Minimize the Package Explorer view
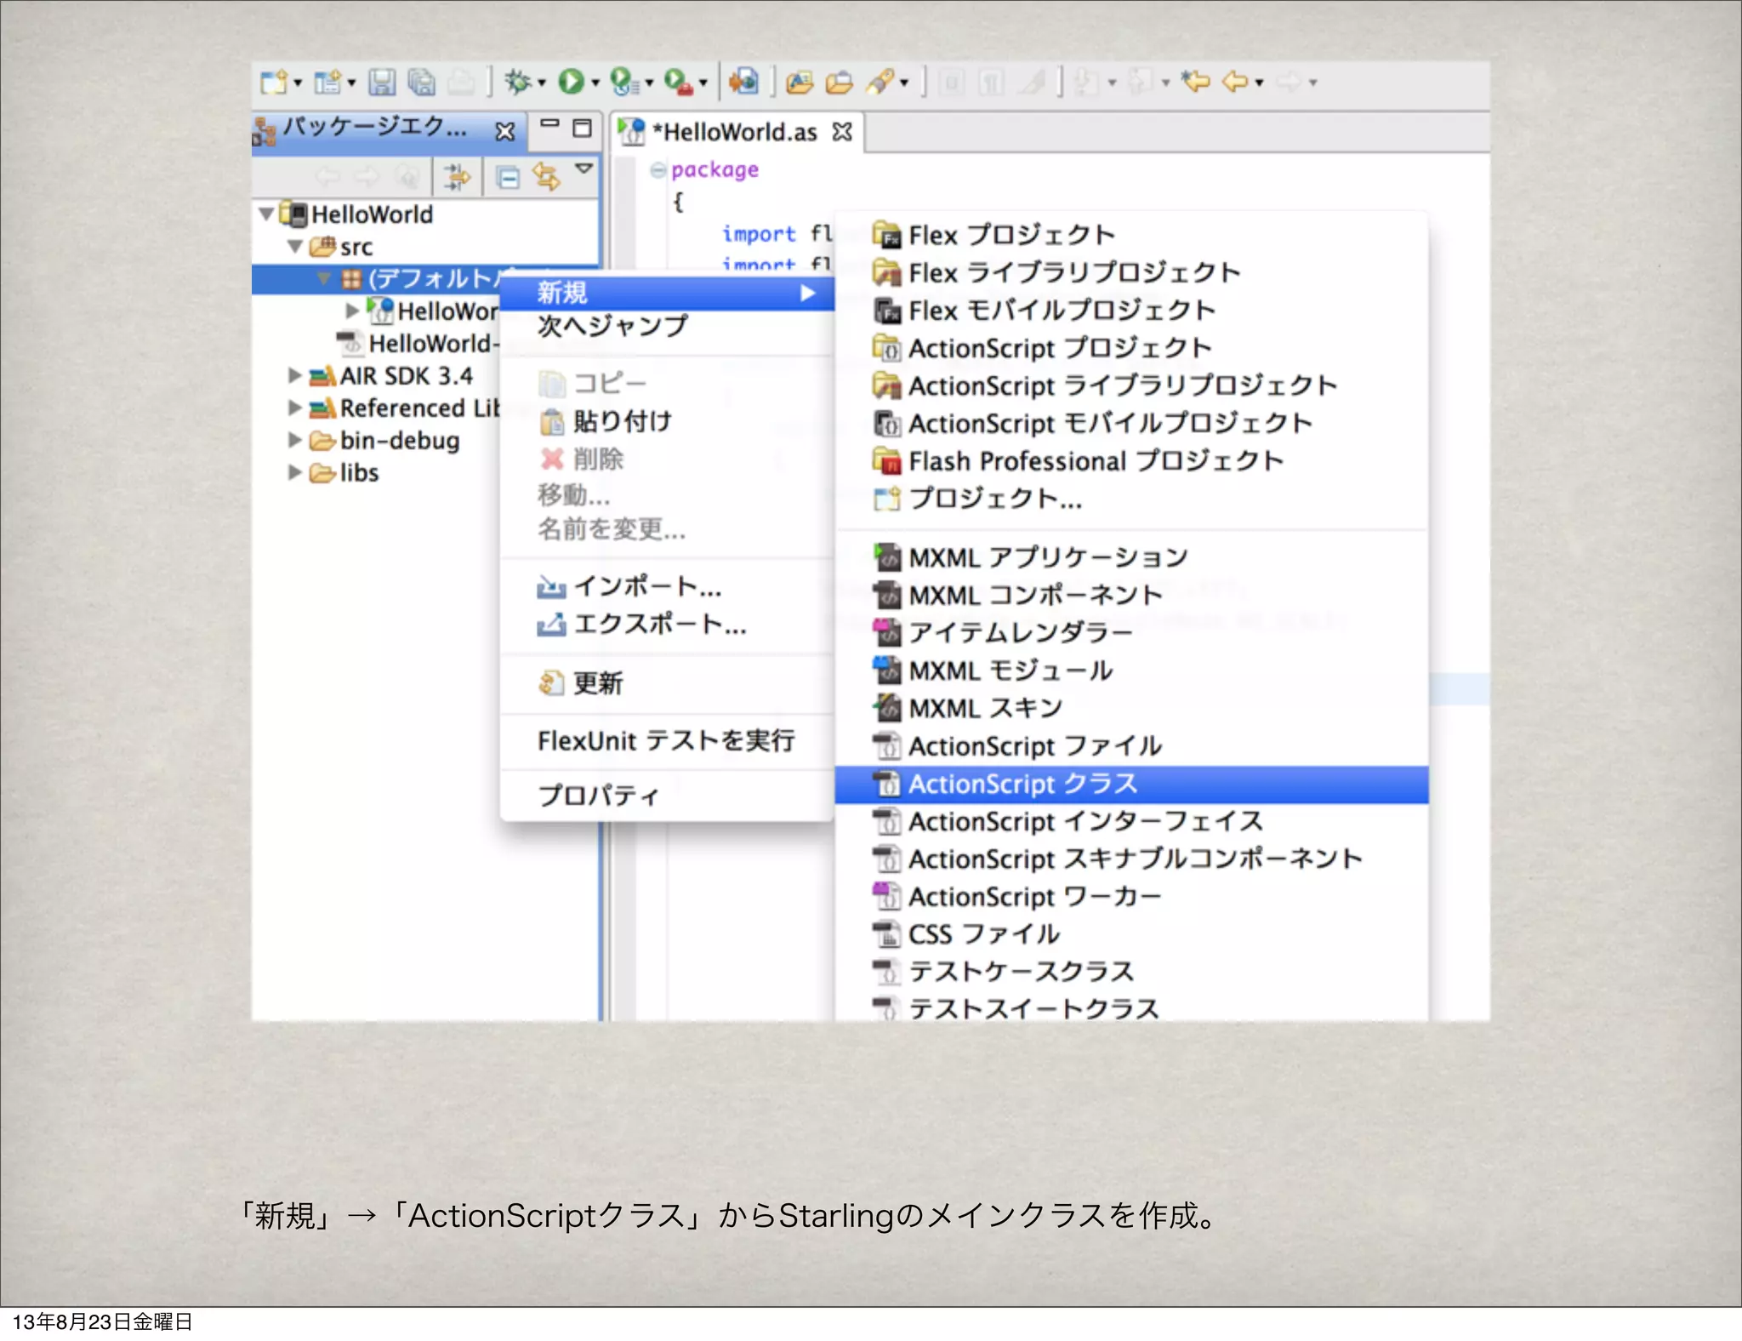The width and height of the screenshot is (1742, 1341). coord(550,124)
